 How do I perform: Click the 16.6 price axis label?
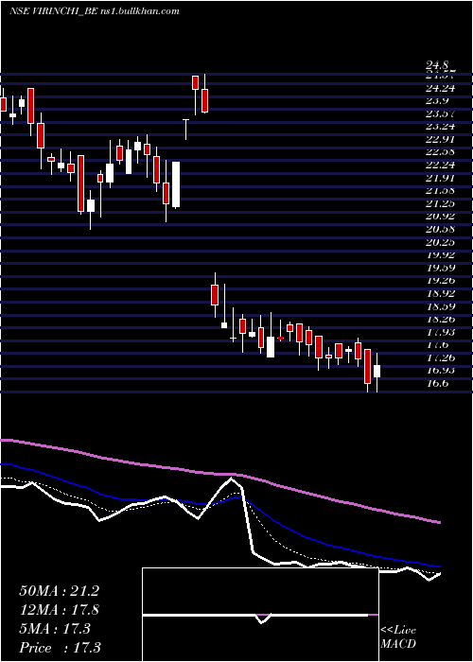click(437, 384)
